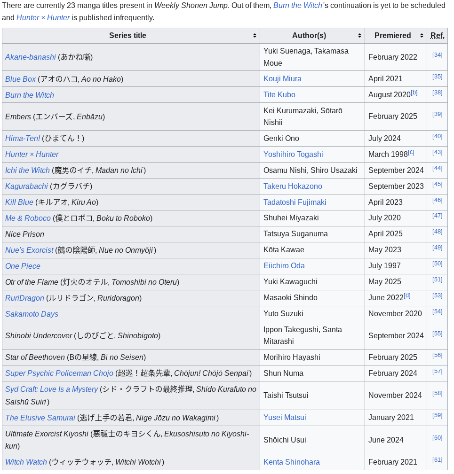454x474 pixels.
Task: Open reference [48] for Nice Prison
Action: tap(438, 232)
